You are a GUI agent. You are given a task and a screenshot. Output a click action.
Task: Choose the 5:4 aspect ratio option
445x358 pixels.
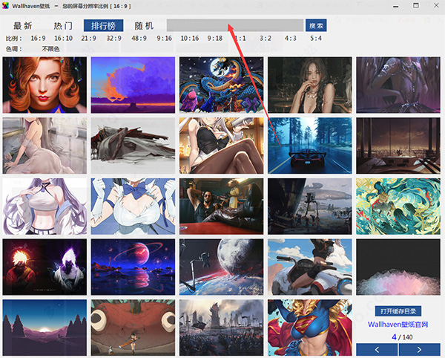316,38
